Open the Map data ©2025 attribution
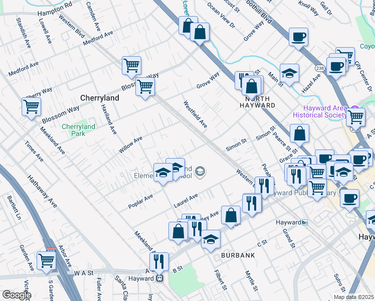 pos(353,297)
